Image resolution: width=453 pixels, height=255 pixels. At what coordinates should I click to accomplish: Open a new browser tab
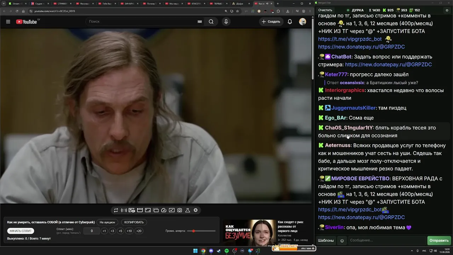click(278, 4)
